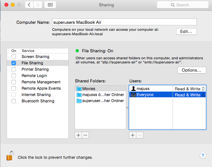212x167 pixels.
Task: Select the Remote Login service row
Action: 38,76
